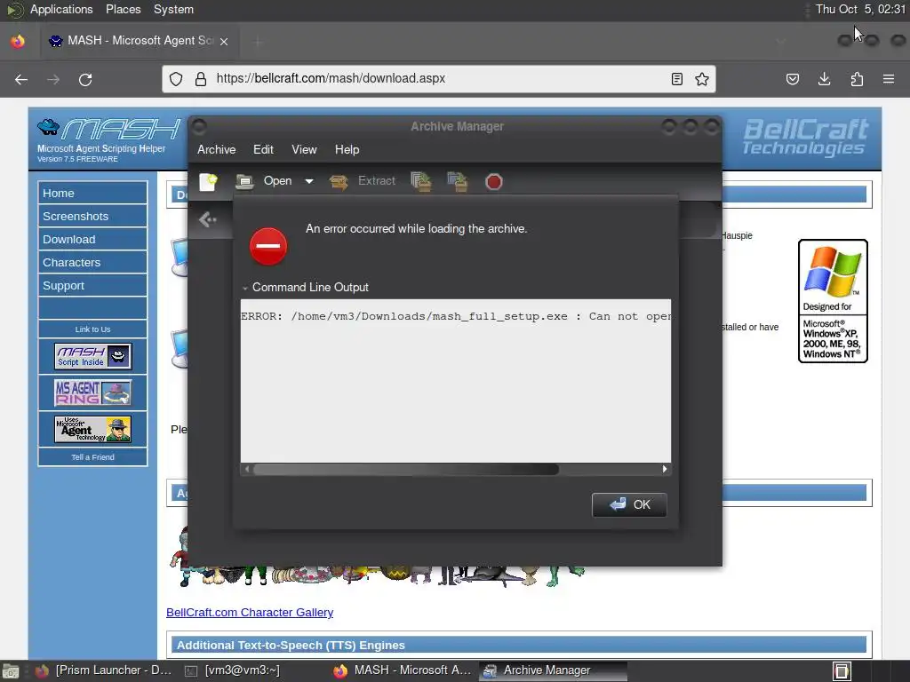Viewport: 910px width, 682px height.
Task: Click the Extract toolbar button
Action: [x=363, y=181]
